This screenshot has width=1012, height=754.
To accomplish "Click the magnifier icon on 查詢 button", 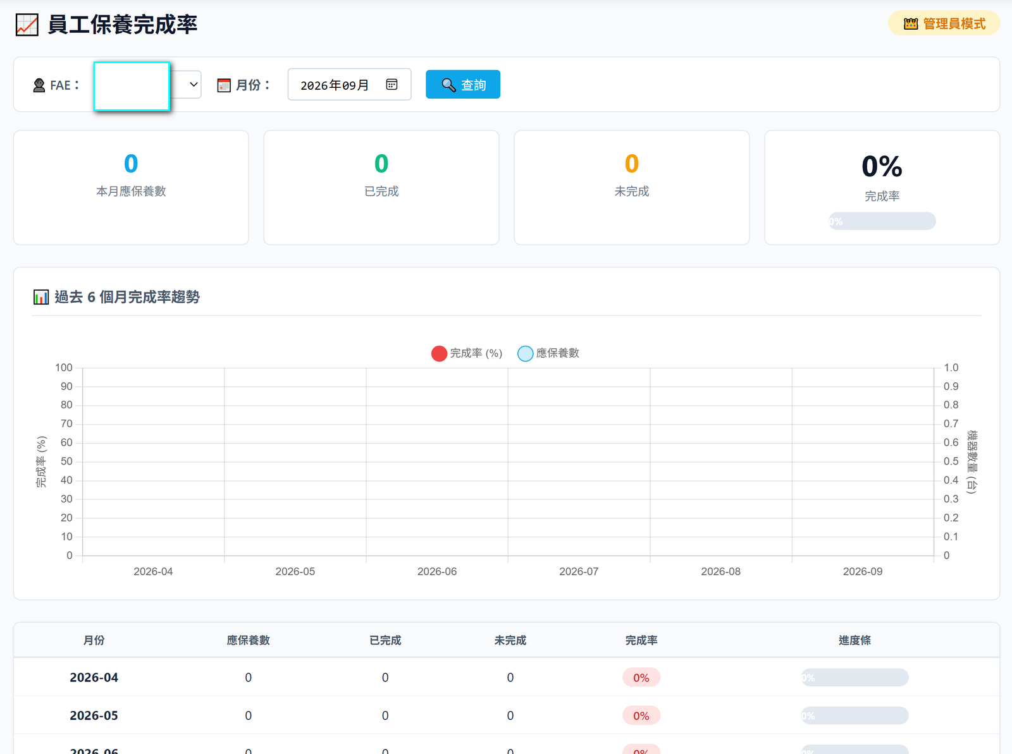I will (448, 85).
